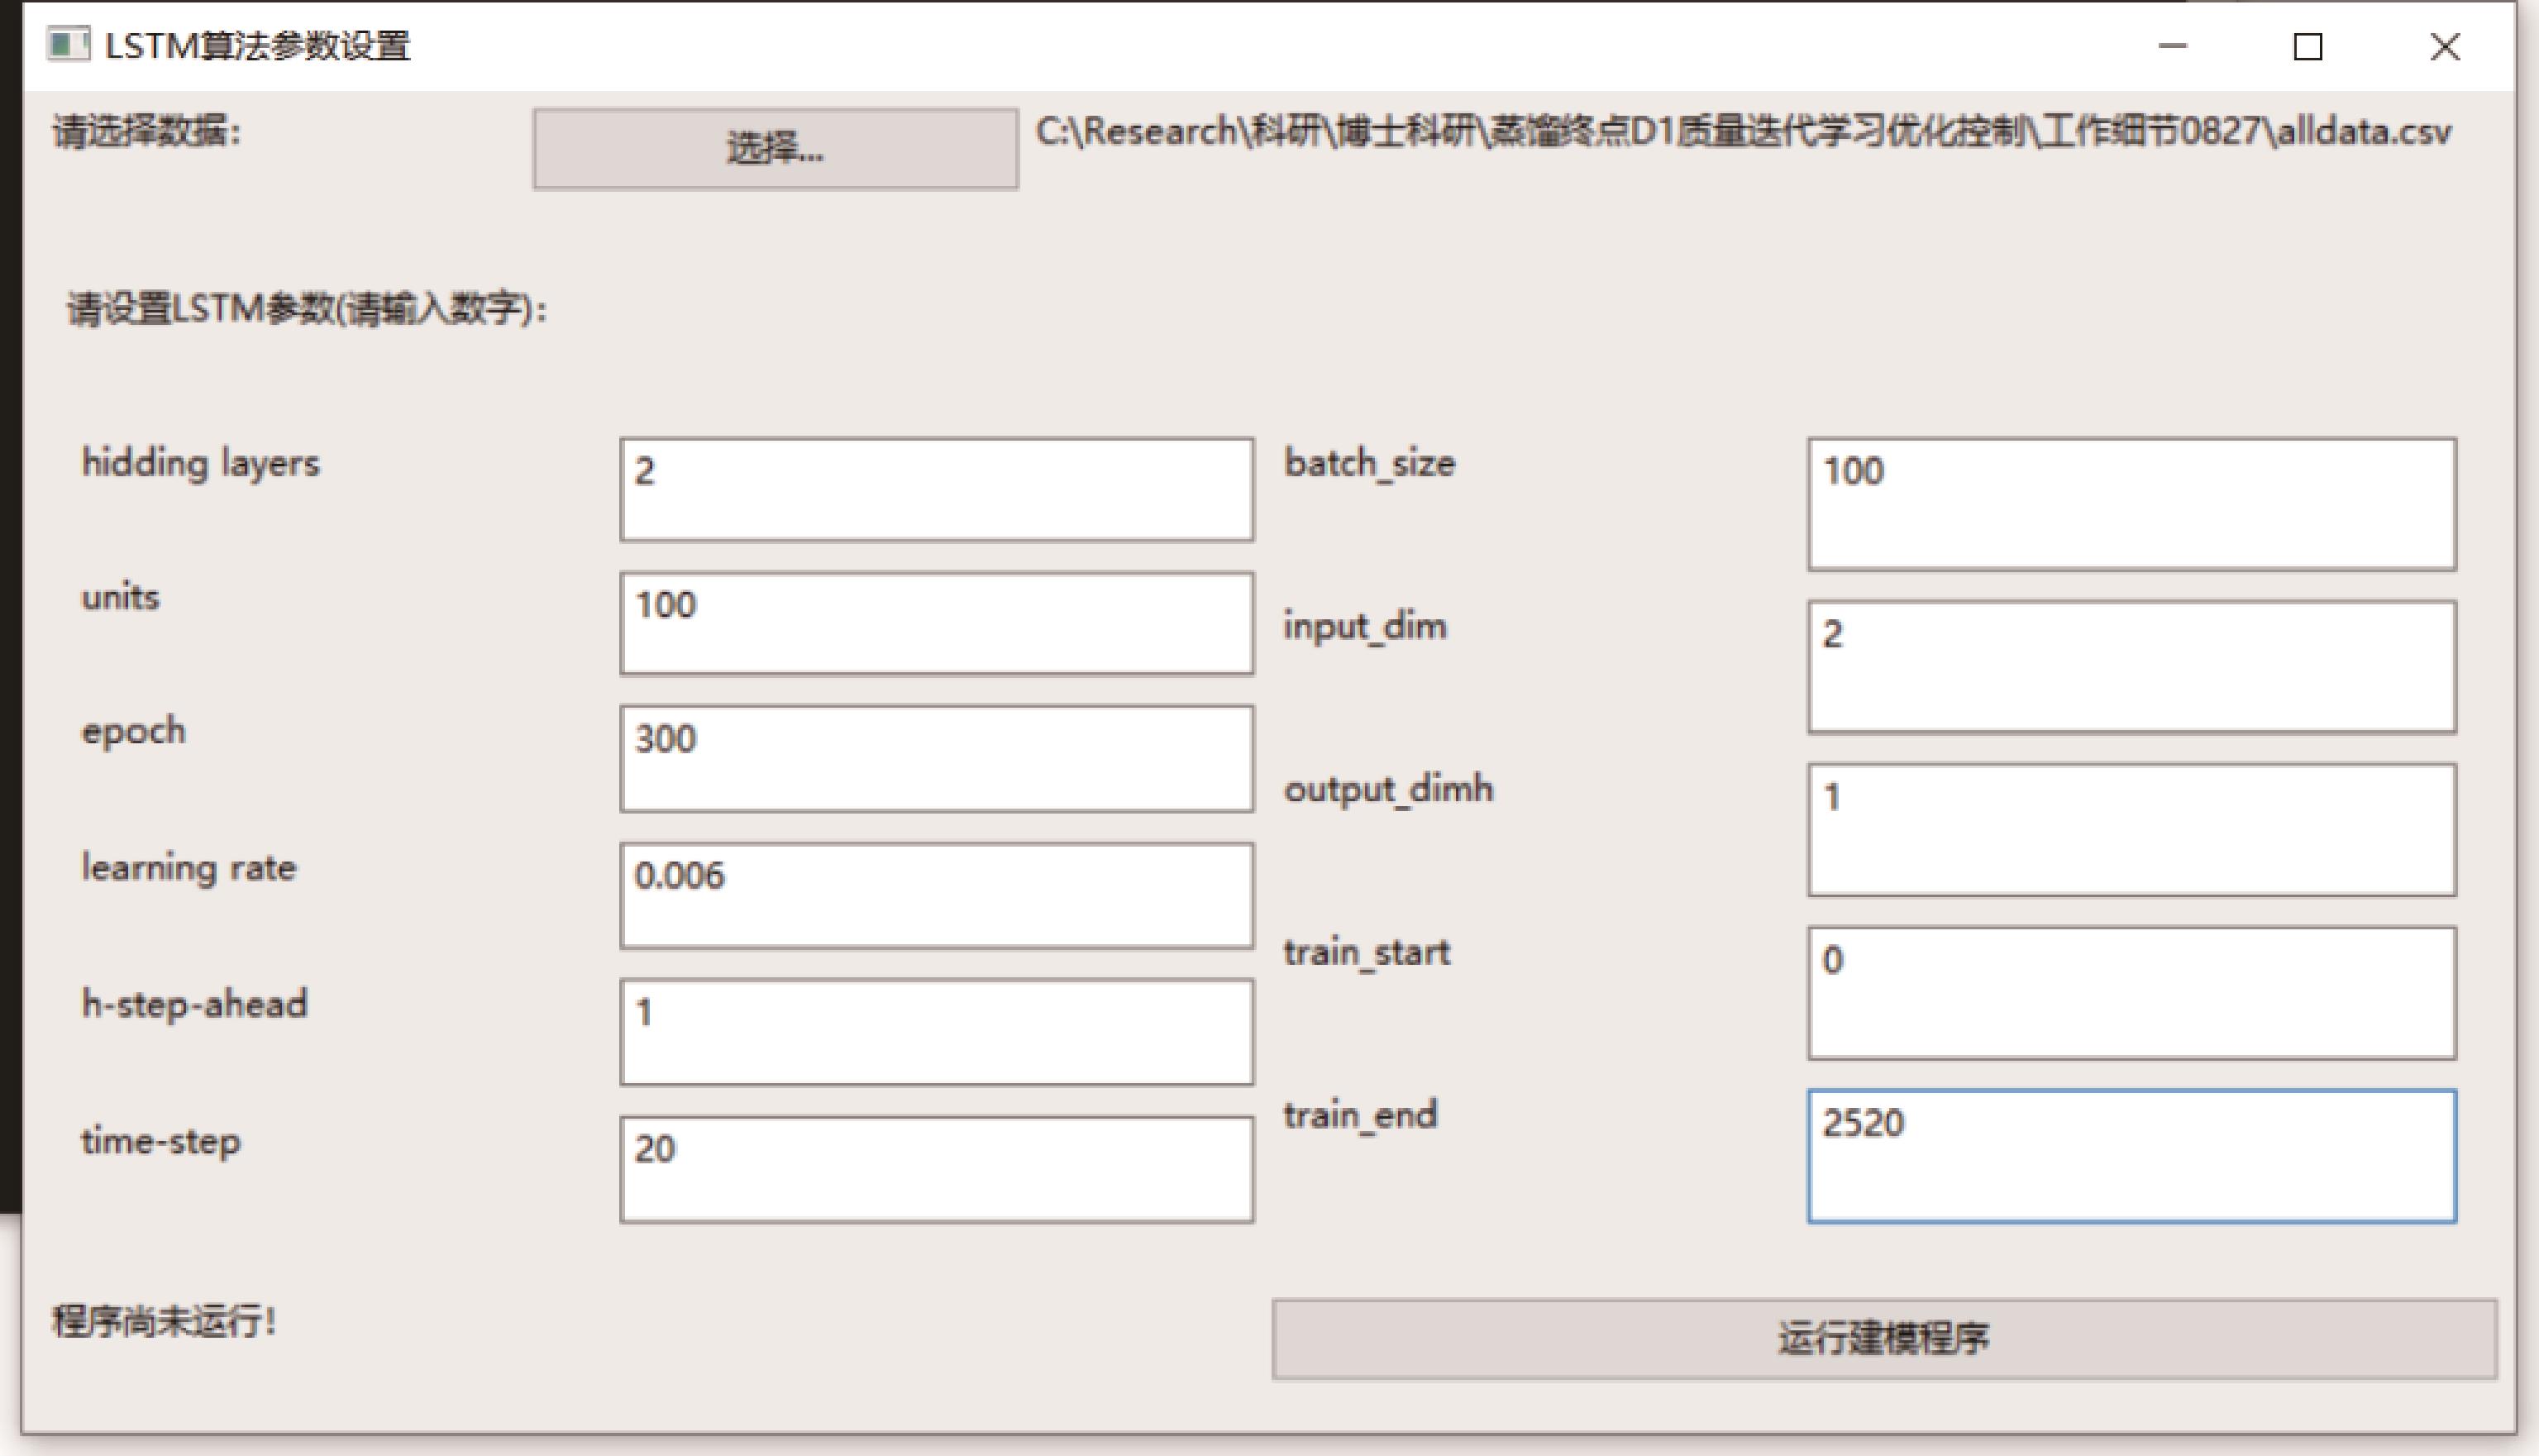The height and width of the screenshot is (1456, 2539).
Task: Click the 选择... data file button
Action: pos(775,148)
